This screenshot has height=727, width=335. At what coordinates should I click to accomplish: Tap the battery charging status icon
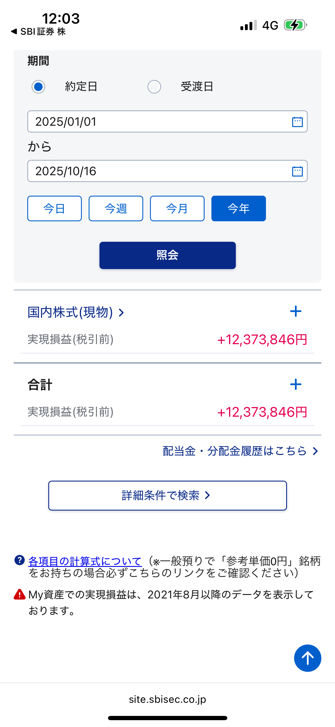[x=295, y=25]
